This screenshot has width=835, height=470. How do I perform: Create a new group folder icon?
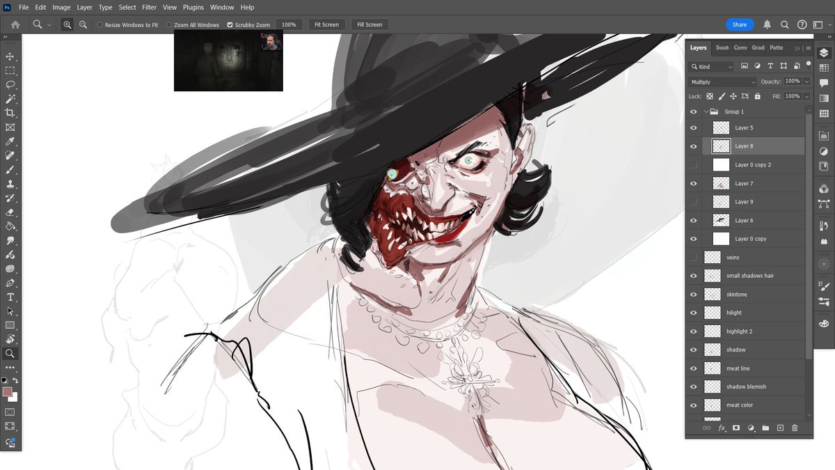[x=765, y=428]
